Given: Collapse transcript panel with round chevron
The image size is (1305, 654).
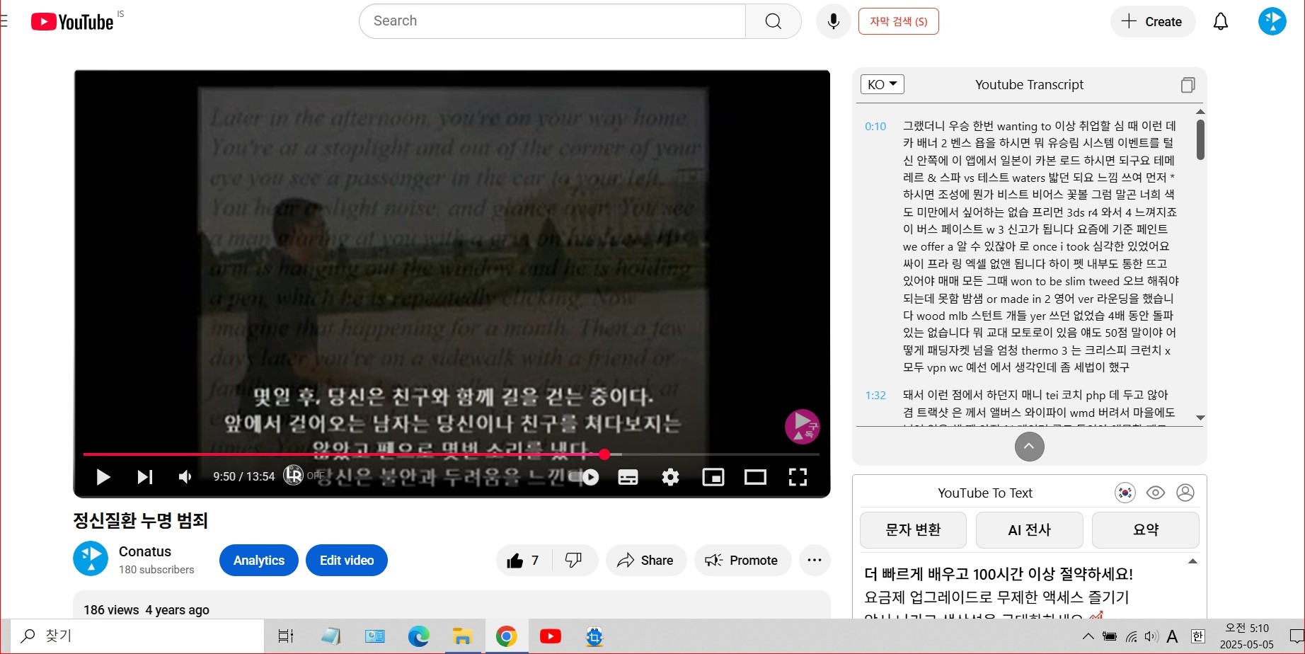Looking at the screenshot, I should 1029,446.
